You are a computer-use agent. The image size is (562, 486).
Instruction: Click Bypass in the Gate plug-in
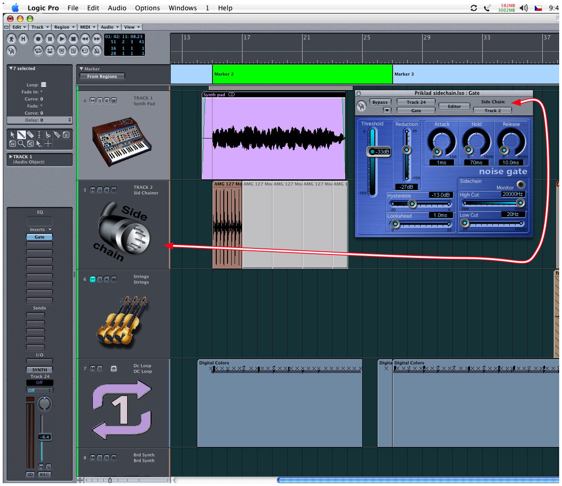click(380, 102)
